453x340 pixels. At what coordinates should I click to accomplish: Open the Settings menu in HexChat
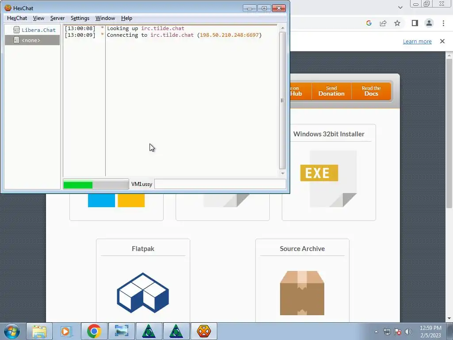80,18
